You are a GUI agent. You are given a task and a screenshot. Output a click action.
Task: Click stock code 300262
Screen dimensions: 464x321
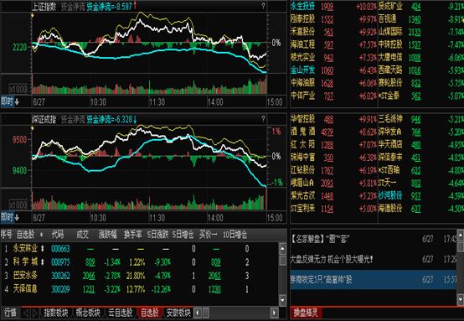coord(60,276)
